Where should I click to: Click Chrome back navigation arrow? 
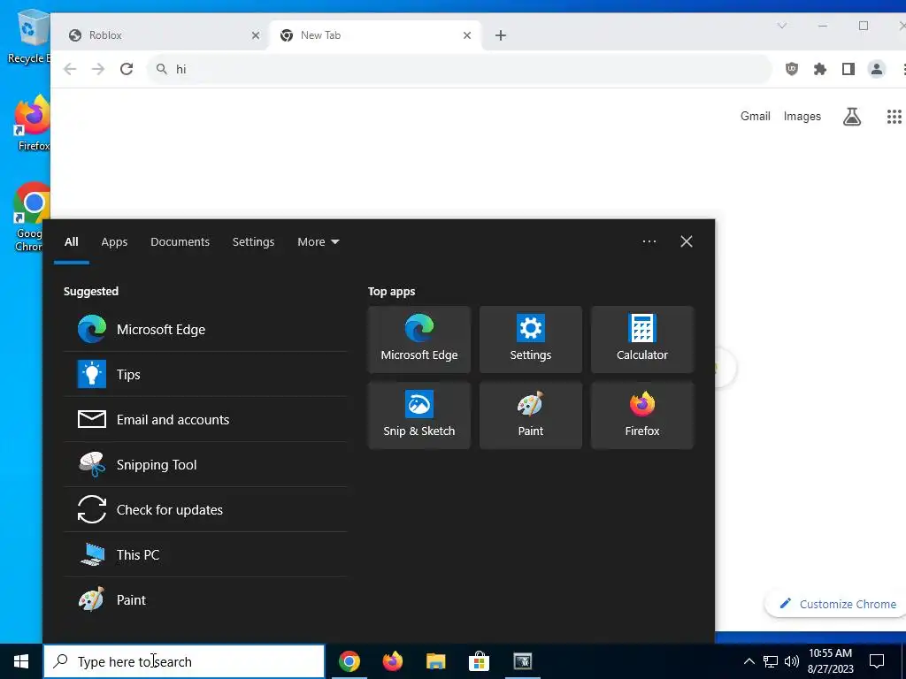coord(70,69)
